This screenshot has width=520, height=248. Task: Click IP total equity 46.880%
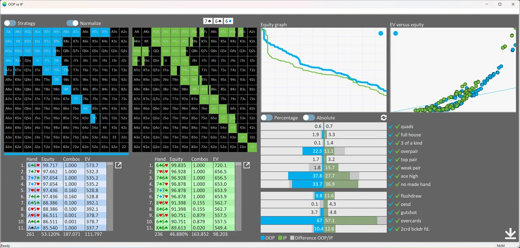coord(180,234)
